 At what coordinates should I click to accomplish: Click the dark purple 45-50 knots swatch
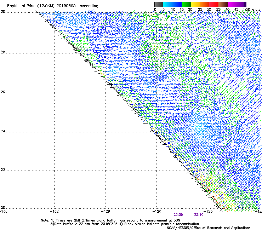[241, 4]
